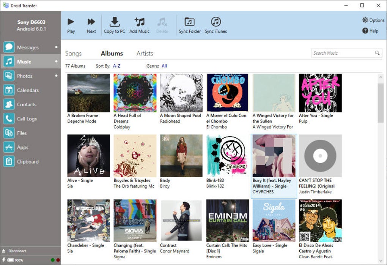Click the battery 100% status icon

[x=10, y=260]
